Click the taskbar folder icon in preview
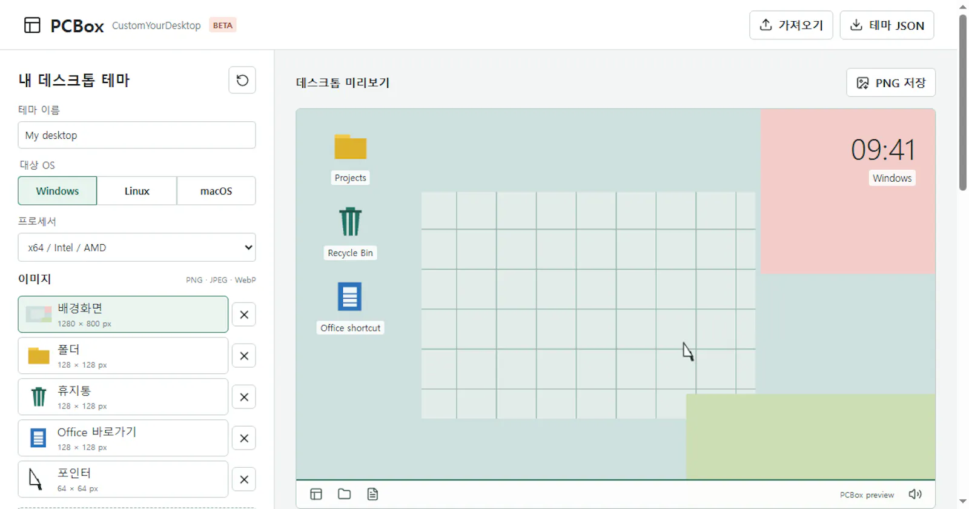The width and height of the screenshot is (969, 509). [345, 494]
